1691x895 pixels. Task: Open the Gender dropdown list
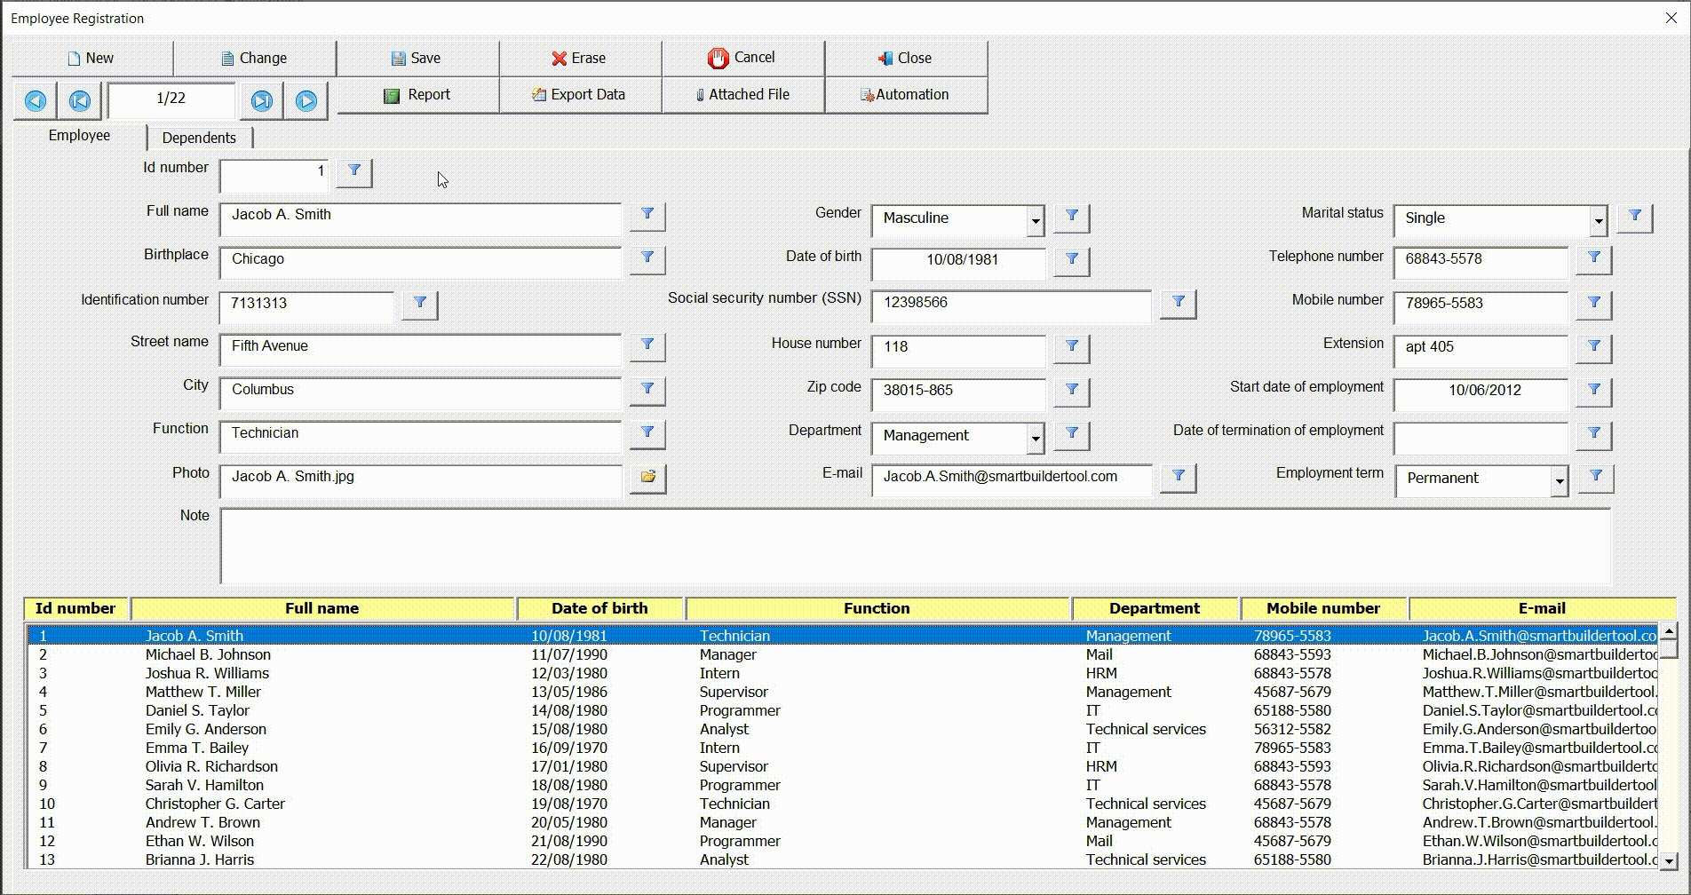[x=1034, y=220]
